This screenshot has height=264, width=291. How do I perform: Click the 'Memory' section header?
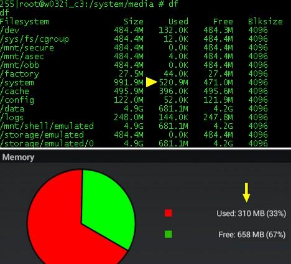pos(18,158)
